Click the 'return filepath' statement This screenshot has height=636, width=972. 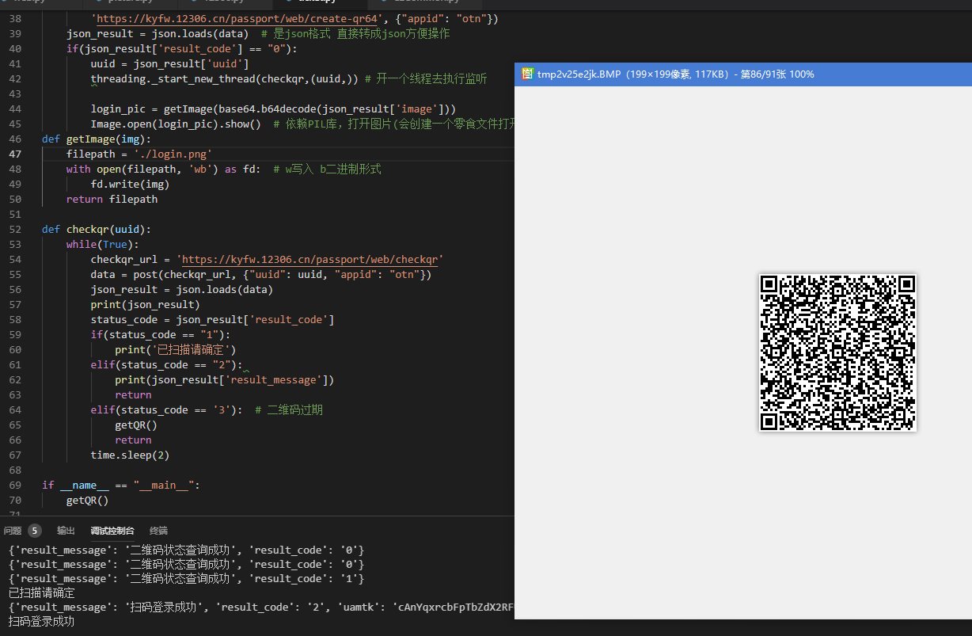(112, 200)
